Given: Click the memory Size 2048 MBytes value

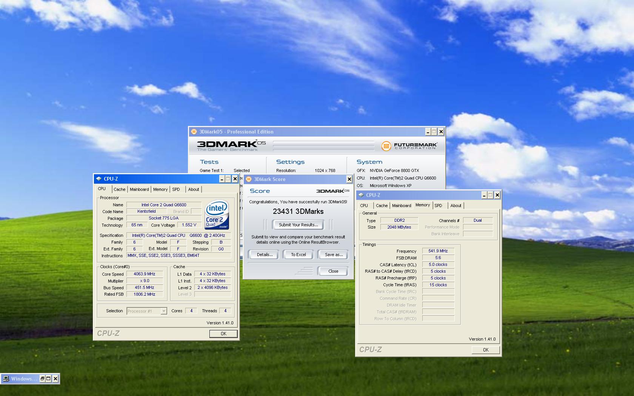Looking at the screenshot, I should (399, 227).
